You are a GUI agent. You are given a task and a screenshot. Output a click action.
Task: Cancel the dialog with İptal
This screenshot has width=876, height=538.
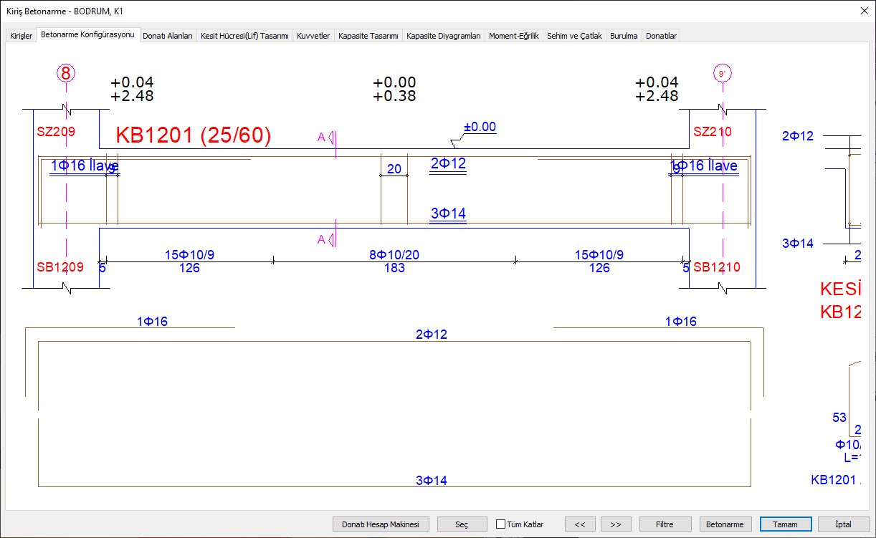(x=844, y=524)
